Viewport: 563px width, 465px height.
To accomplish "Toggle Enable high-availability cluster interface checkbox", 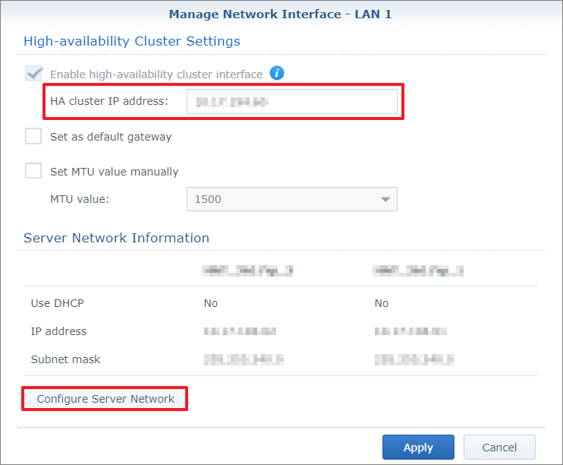I will [x=33, y=74].
